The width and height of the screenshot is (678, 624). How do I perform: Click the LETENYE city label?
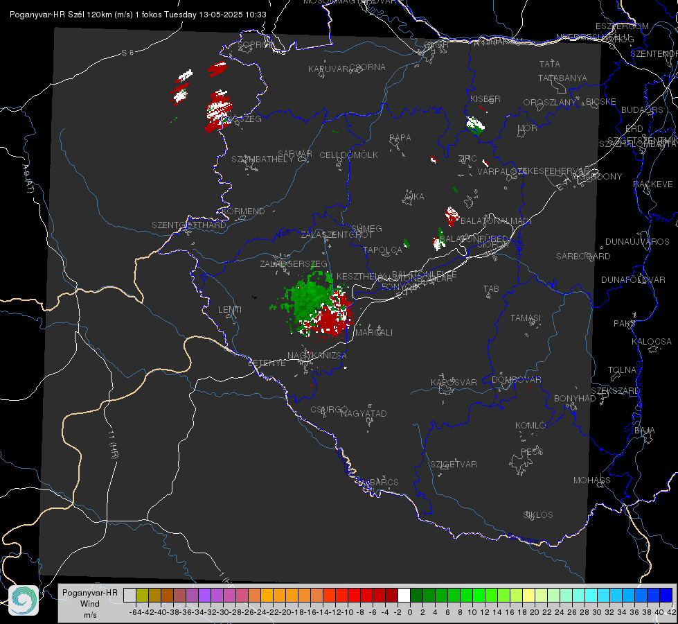tap(267, 363)
